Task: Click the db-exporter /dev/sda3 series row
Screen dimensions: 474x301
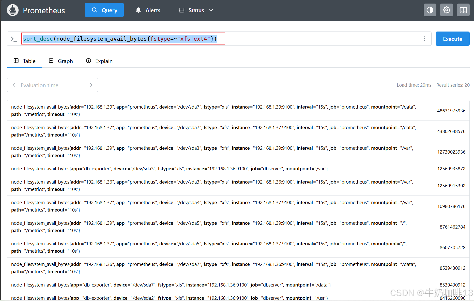Action: [238, 169]
